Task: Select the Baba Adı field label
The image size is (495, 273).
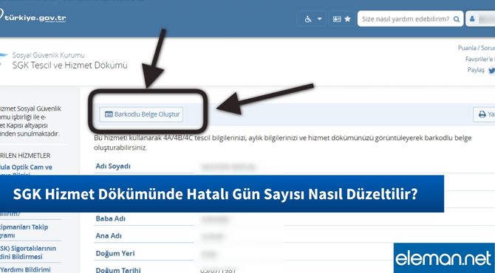Action: coord(110,218)
